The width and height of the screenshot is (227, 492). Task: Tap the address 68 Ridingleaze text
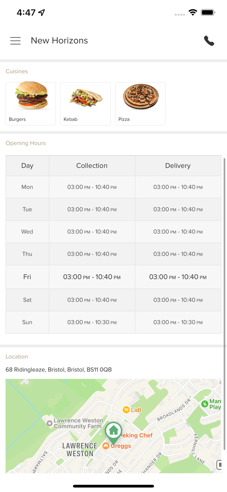(x=59, y=370)
